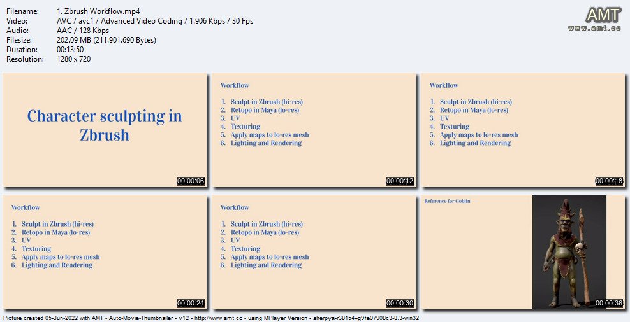This screenshot has height=322, width=630.
Task: Click 'Retopo in Maya (lo-res)' in 00:00:18 frame
Action: pos(474,110)
